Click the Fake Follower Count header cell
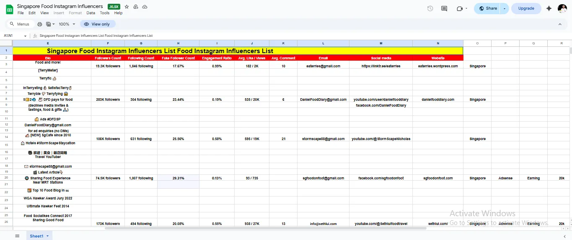Screen dimensions: 572x240 178,58
